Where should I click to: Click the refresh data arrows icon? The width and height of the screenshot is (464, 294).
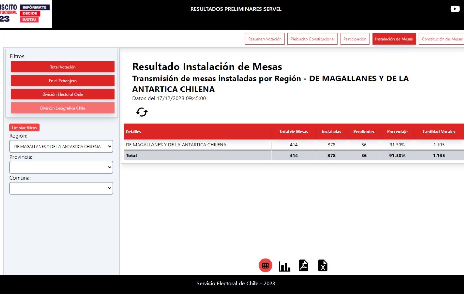tap(142, 112)
